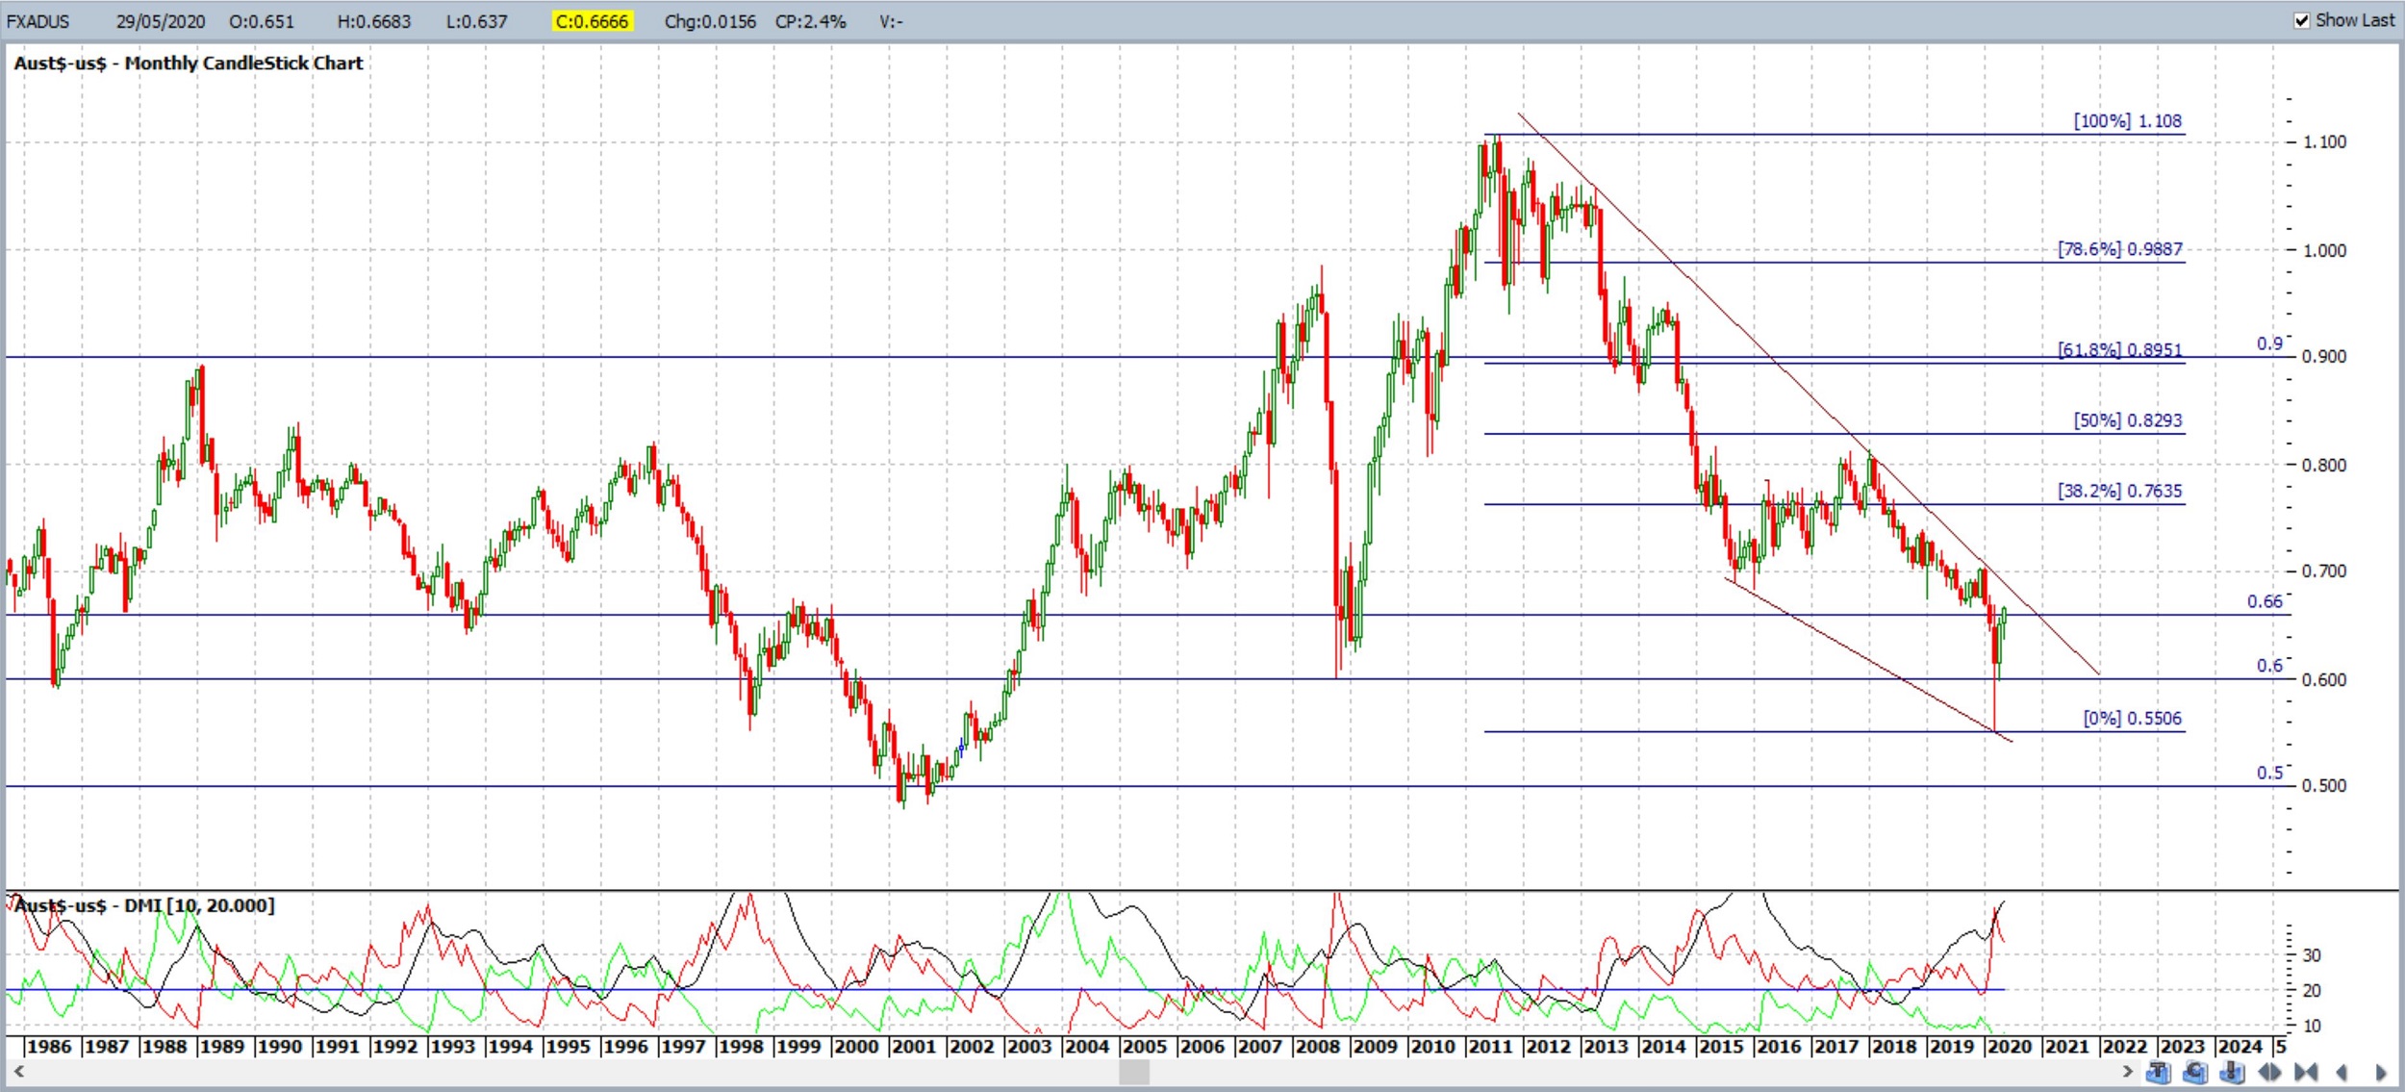
Task: Click the exclamation mark chart icon
Action: pos(2232,1072)
